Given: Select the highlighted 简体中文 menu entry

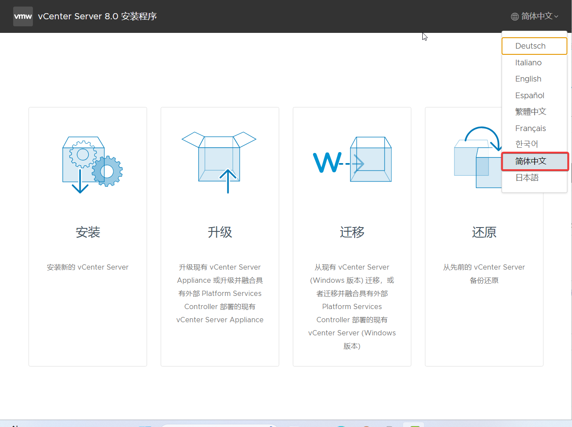Looking at the screenshot, I should pos(531,161).
